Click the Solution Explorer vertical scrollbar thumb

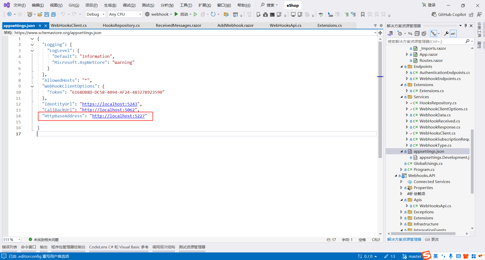472,162
